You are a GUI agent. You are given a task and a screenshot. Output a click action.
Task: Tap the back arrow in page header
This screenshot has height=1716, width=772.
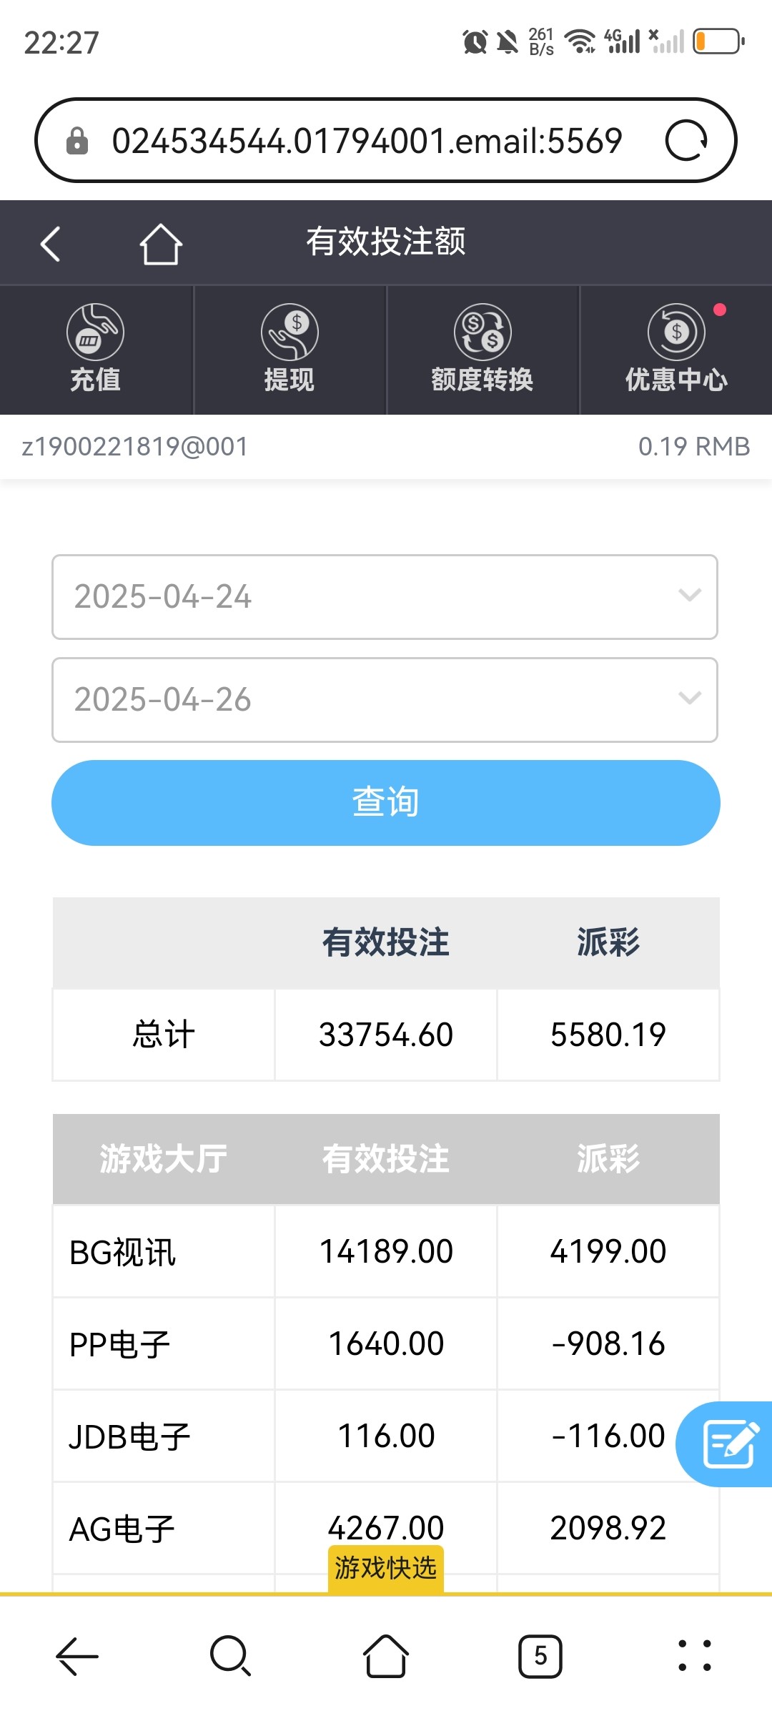pyautogui.click(x=50, y=244)
